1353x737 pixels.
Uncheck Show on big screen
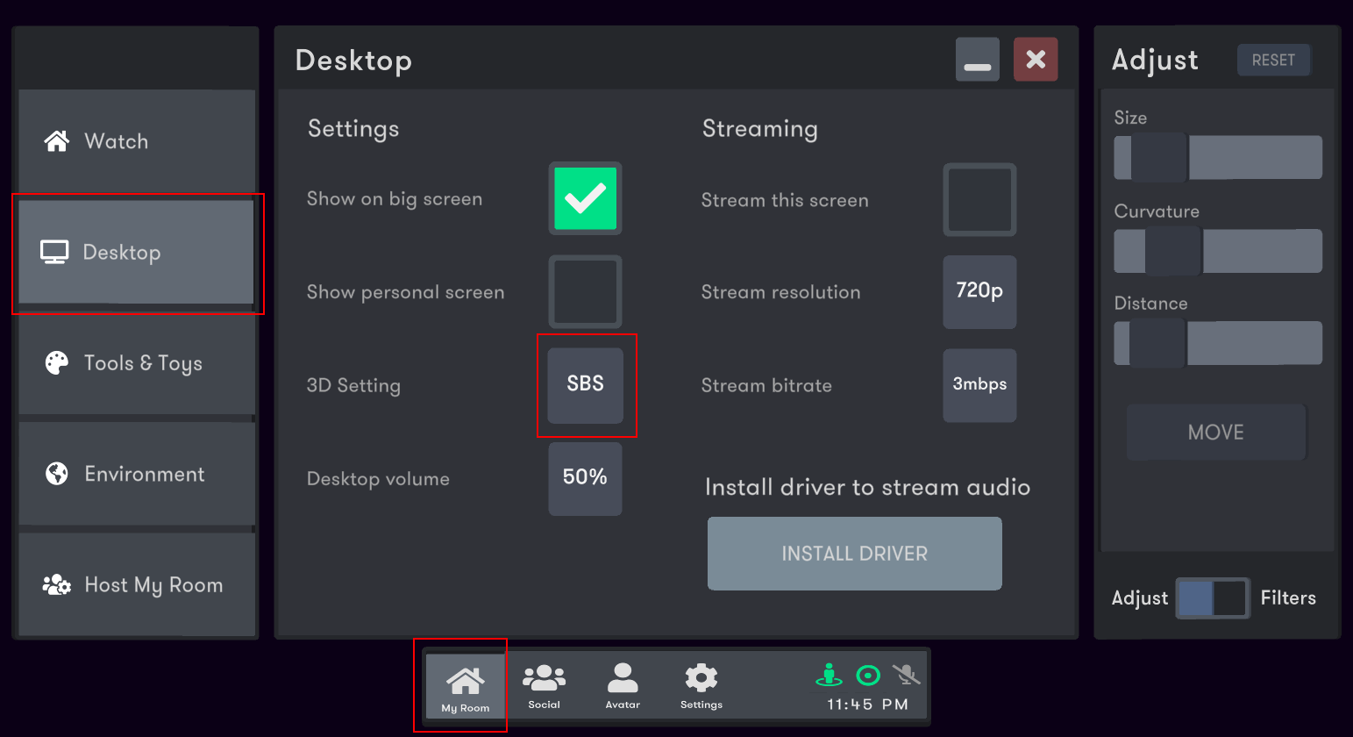pyautogui.click(x=585, y=198)
